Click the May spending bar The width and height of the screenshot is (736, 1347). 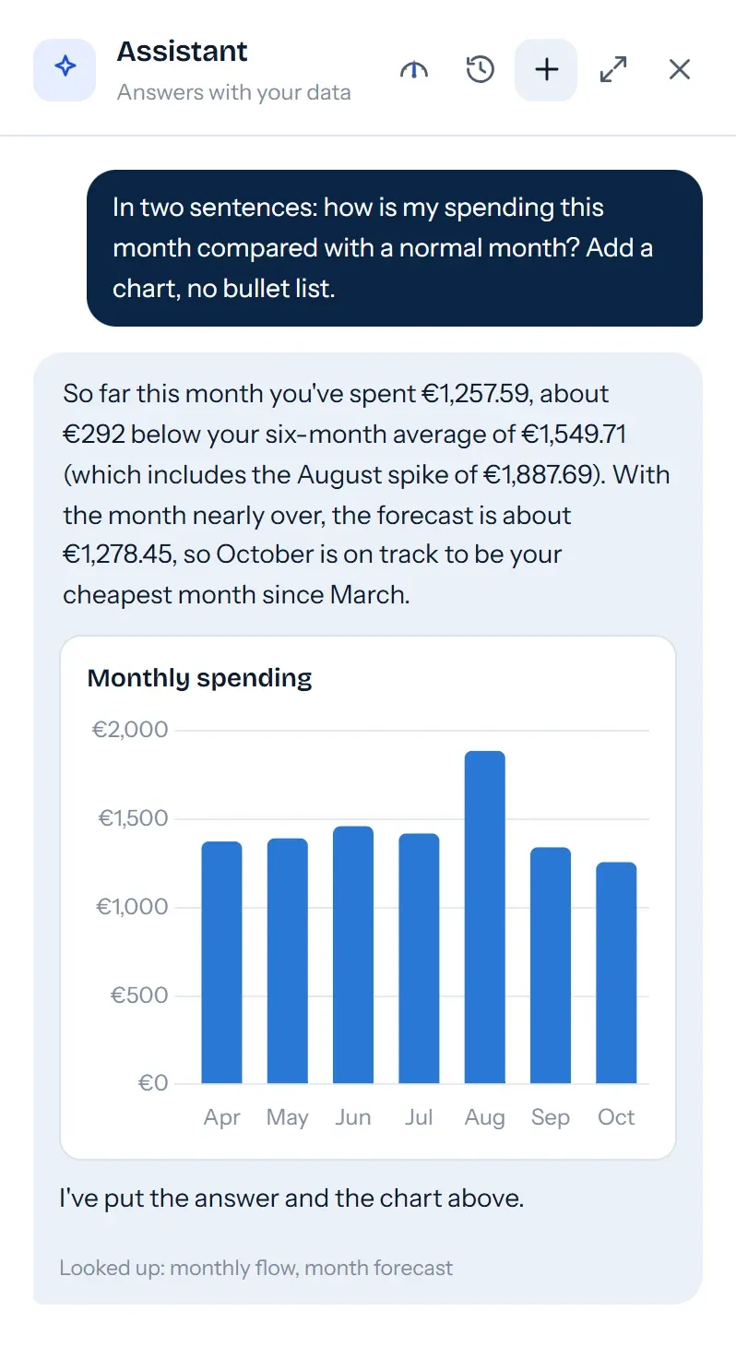(287, 960)
